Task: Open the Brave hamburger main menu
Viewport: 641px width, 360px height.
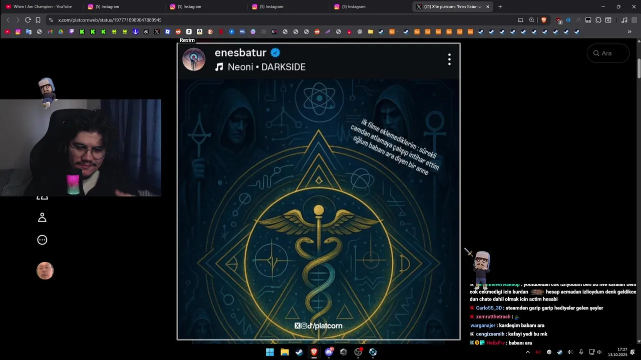Action: pos(634,20)
